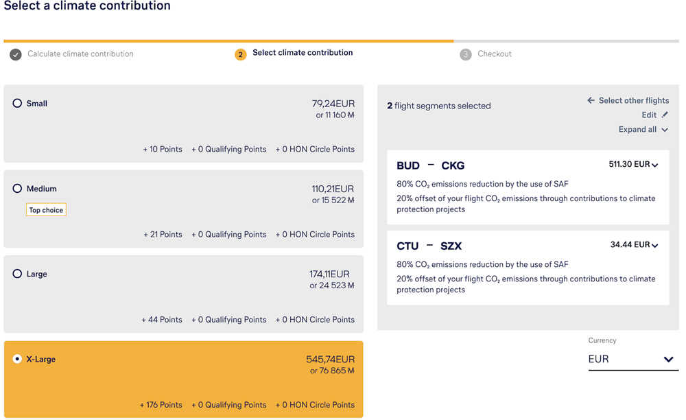This screenshot has width=686, height=420.
Task: Expand the BUD – CKG segment price
Action: 632,165
